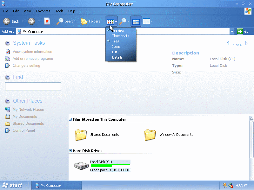
Task: Choose Details view from menu
Action: click(x=121, y=57)
